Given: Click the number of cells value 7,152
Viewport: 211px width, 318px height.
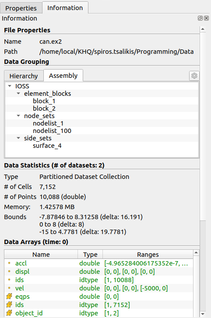Looking at the screenshot, I should click(x=47, y=187).
